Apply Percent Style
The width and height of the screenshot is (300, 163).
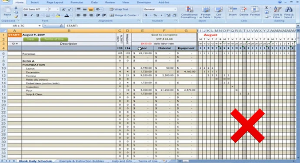[x=155, y=15]
